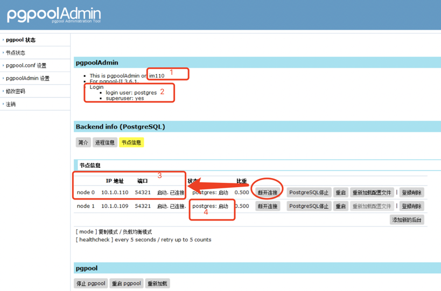Open the pgpool 状态 menu item
This screenshot has height=291, width=441.
click(x=20, y=40)
